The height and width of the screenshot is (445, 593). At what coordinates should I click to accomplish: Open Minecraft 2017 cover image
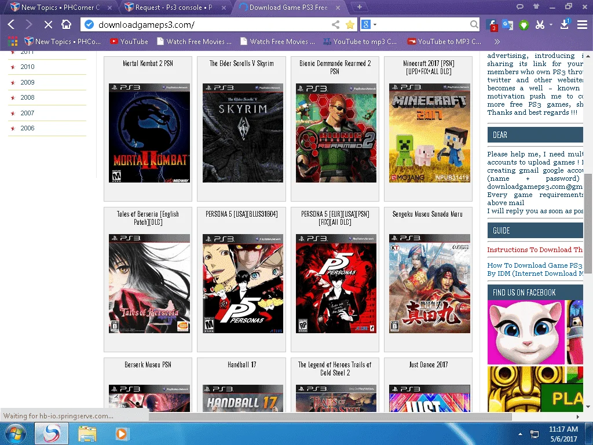tap(430, 133)
